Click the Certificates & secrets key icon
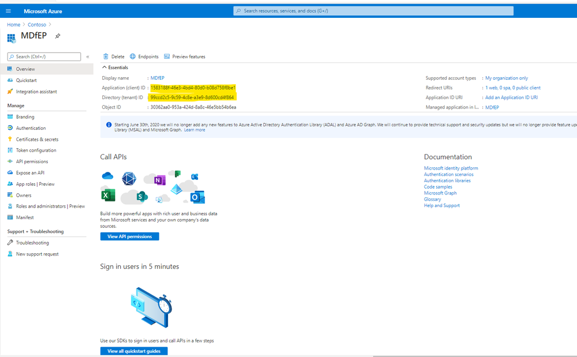Image resolution: width=577 pixels, height=357 pixels. (10, 139)
